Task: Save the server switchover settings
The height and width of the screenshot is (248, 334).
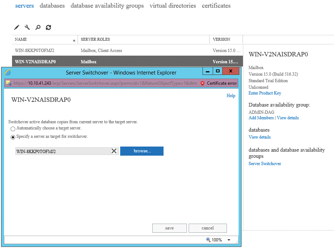Action: pyautogui.click(x=169, y=228)
